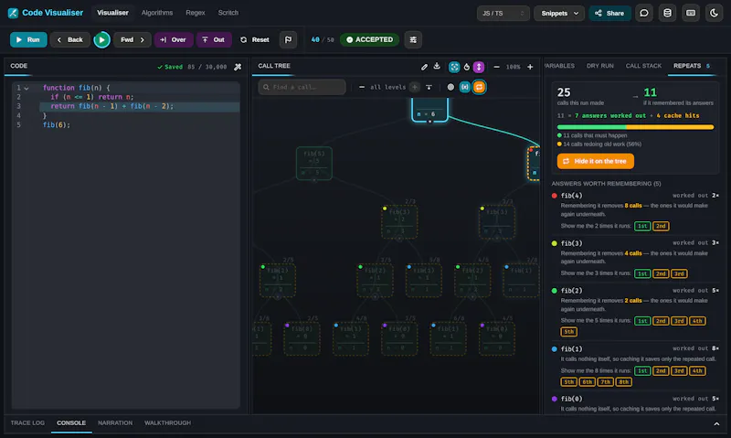Click the red fib(4) color dot
The image size is (731, 438).
[555, 196]
